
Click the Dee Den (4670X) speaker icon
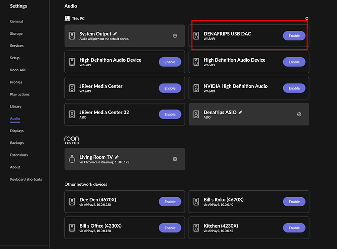click(x=72, y=202)
